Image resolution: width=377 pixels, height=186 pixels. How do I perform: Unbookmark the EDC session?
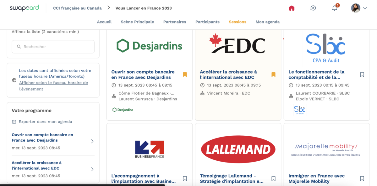click(273, 74)
